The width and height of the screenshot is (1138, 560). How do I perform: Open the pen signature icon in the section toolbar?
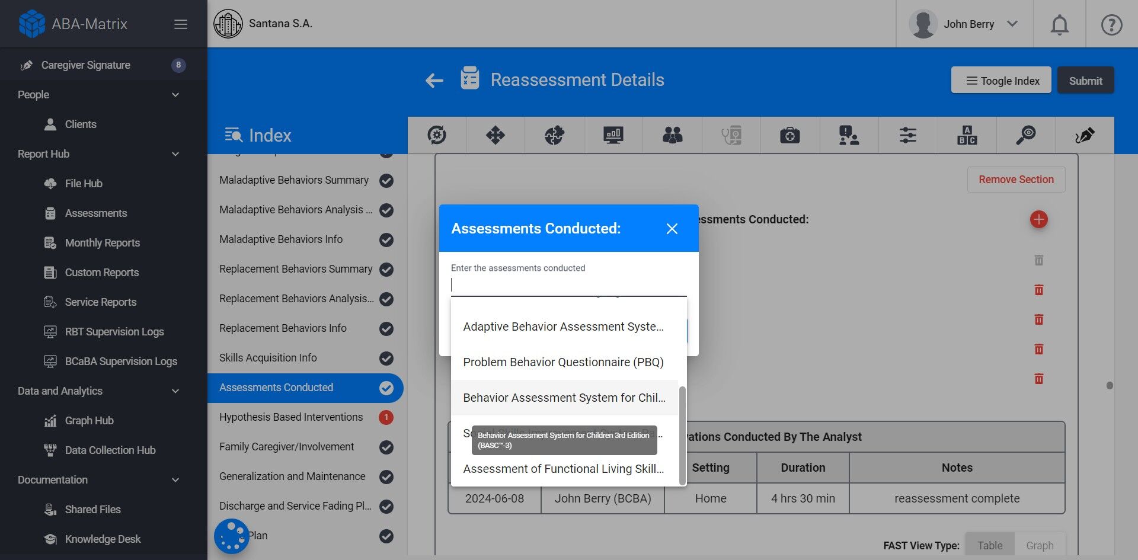point(1085,135)
